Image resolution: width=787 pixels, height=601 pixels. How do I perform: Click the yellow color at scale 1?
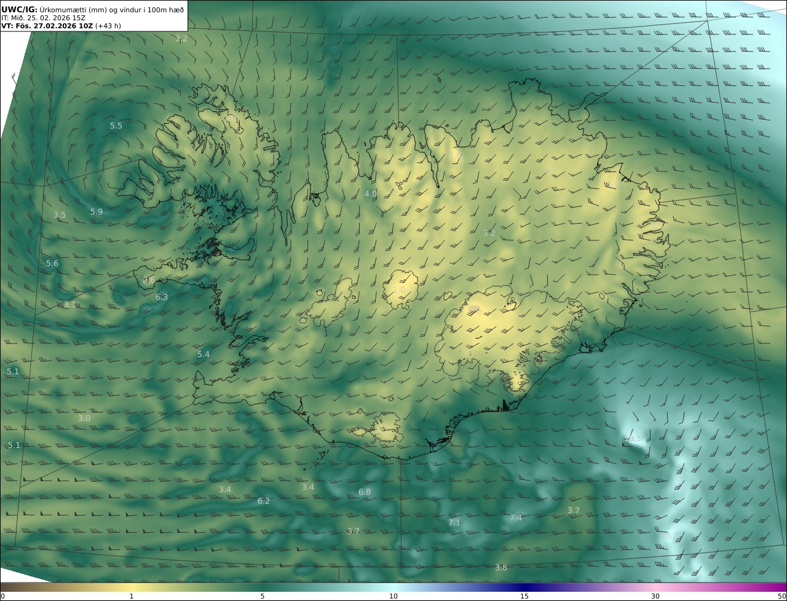[132, 587]
